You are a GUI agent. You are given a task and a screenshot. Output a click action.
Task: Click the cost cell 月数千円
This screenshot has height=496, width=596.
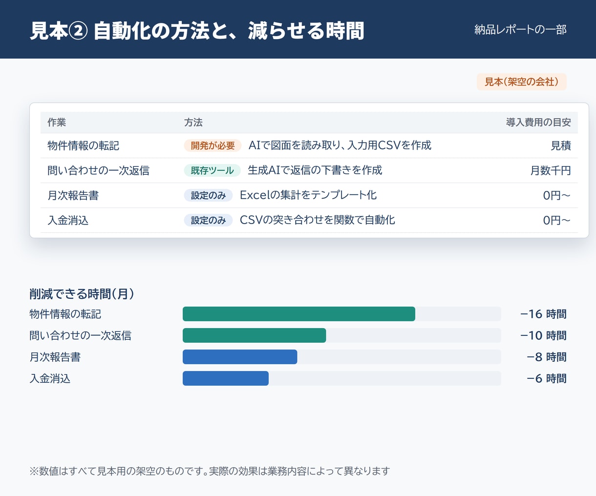[551, 170]
